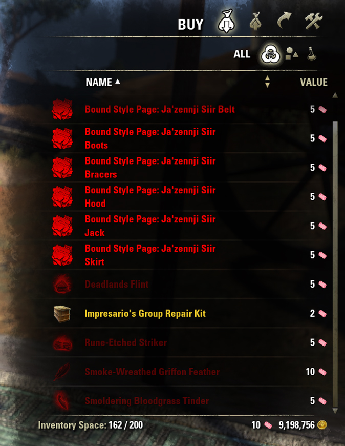Click the vertical scrollbar thumb
The image size is (345, 446).
[x=335, y=264]
